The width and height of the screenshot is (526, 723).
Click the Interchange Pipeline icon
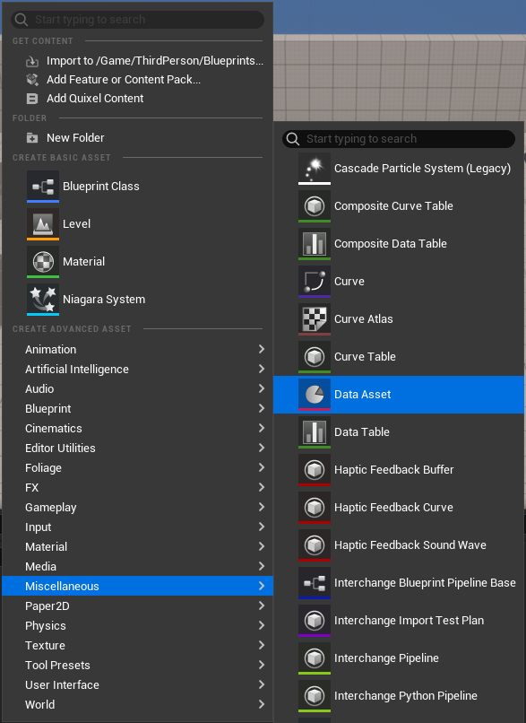click(315, 658)
